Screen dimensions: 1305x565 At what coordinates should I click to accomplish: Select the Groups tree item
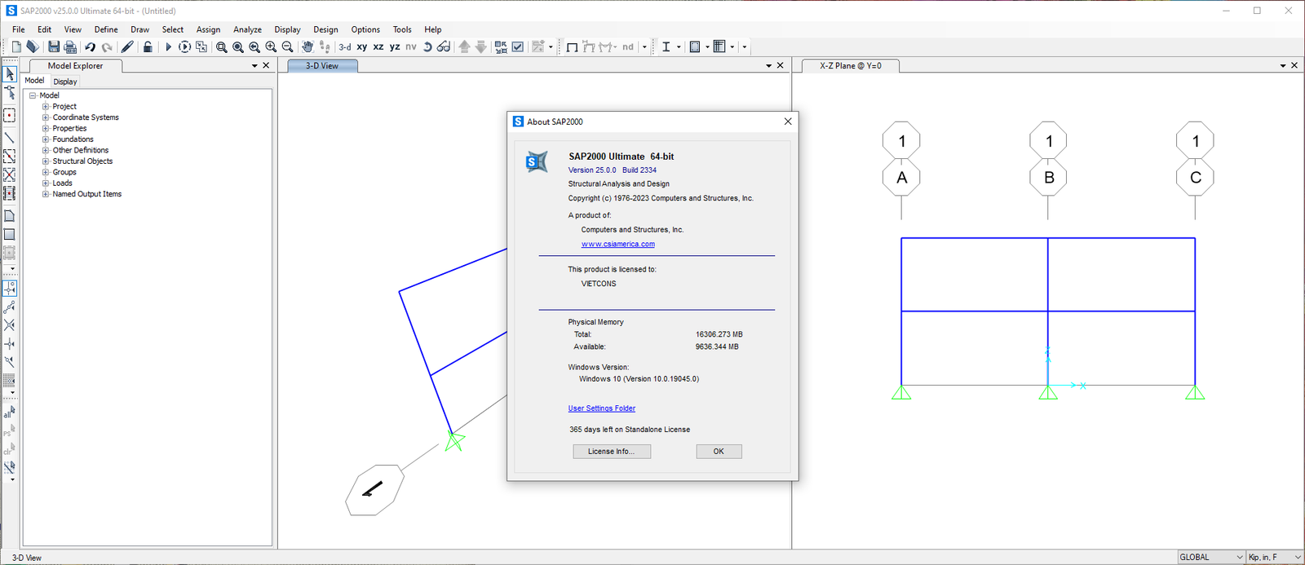click(64, 172)
